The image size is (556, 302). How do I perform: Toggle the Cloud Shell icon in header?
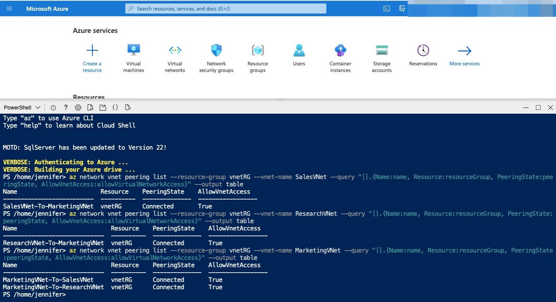(386, 9)
